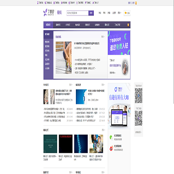
Task: Click the first top-bar DXY product link
Action: point(40,3)
